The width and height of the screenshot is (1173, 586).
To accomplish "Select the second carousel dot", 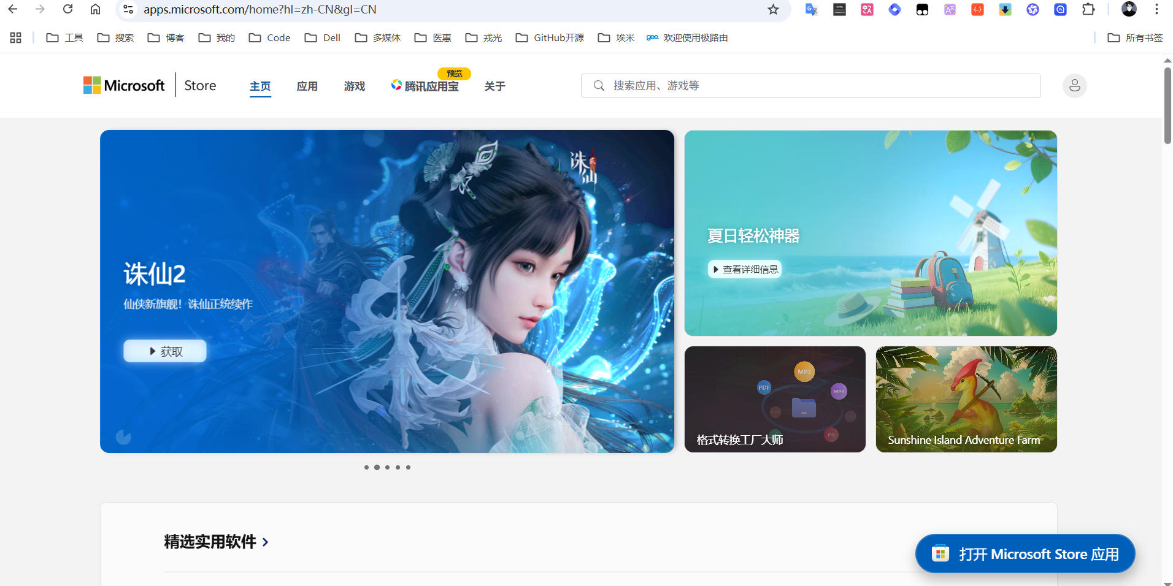I will (377, 467).
